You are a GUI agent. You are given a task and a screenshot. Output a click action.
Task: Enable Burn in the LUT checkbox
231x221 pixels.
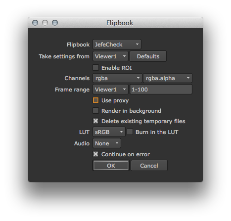pyautogui.click(x=130, y=132)
